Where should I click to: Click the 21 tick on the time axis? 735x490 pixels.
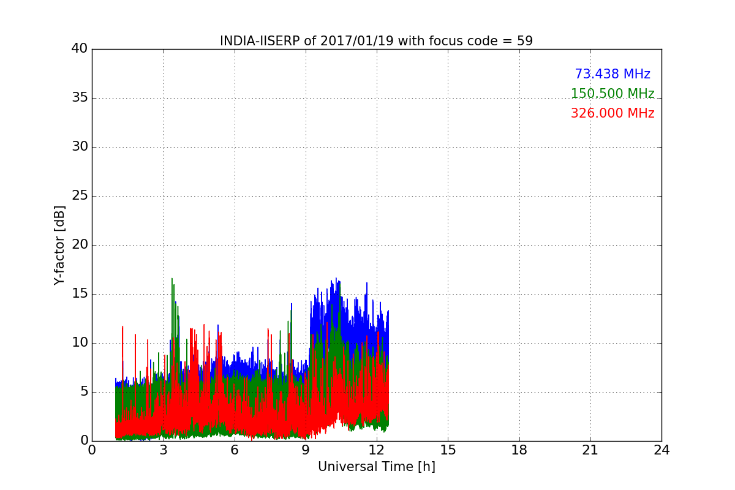coord(590,450)
